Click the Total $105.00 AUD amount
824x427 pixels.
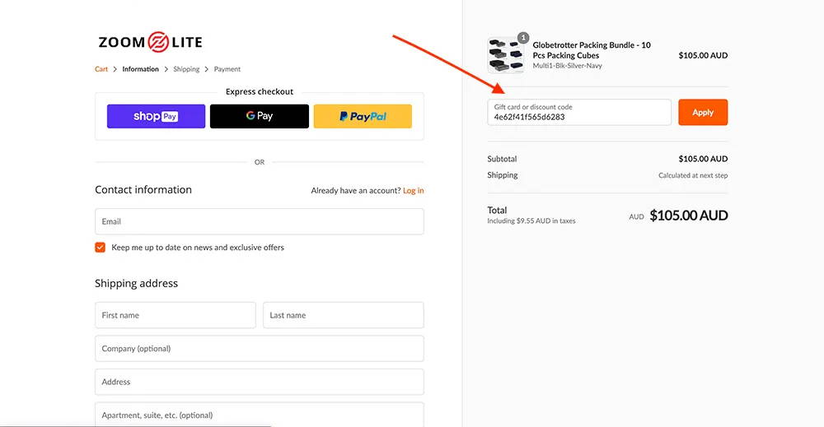[x=688, y=215]
